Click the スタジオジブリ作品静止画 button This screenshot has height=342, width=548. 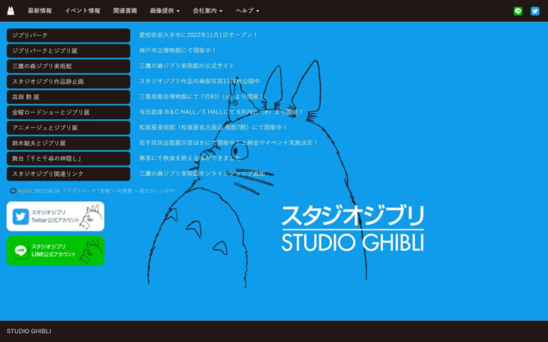(68, 81)
